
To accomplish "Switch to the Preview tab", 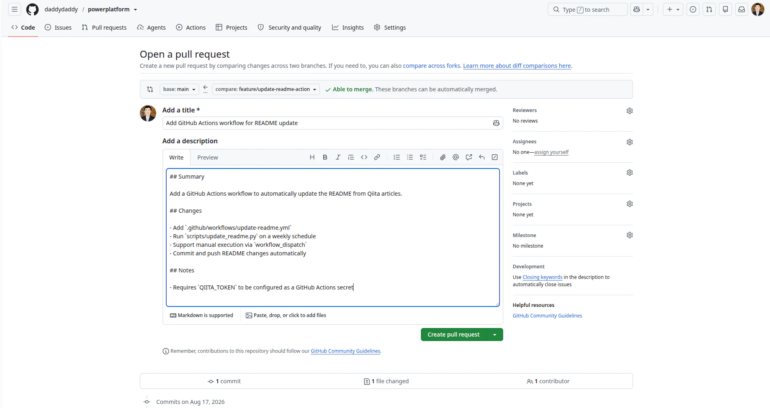I will pyautogui.click(x=208, y=158).
